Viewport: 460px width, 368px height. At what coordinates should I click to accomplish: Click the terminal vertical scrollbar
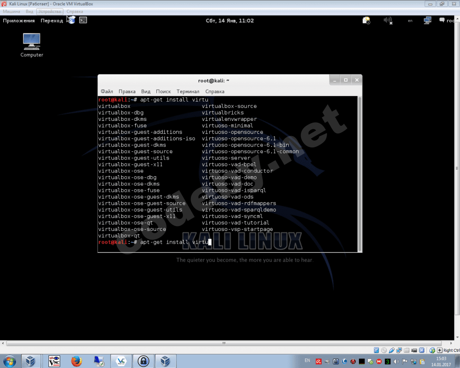360,174
